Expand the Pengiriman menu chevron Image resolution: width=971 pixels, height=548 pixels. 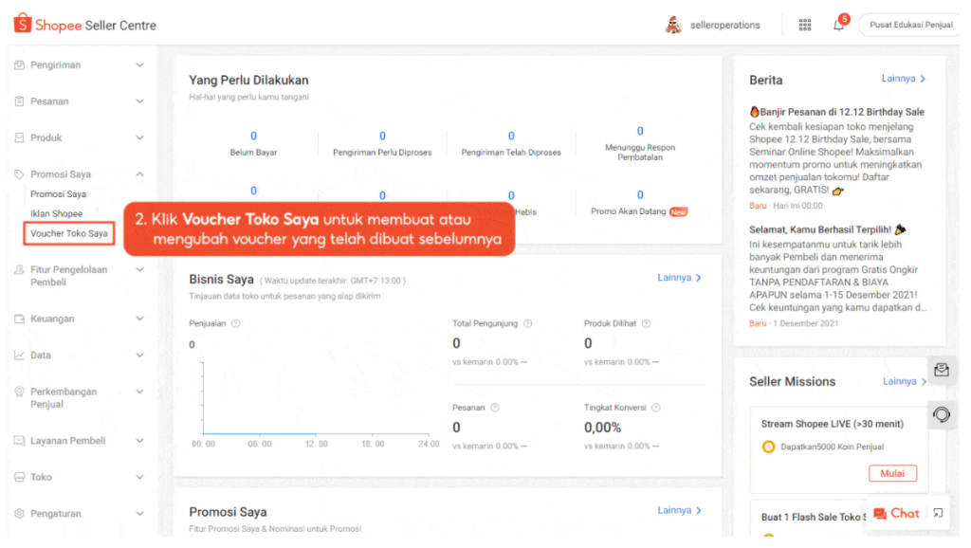140,65
